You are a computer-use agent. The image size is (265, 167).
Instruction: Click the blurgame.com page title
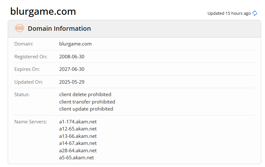pyautogui.click(x=43, y=12)
